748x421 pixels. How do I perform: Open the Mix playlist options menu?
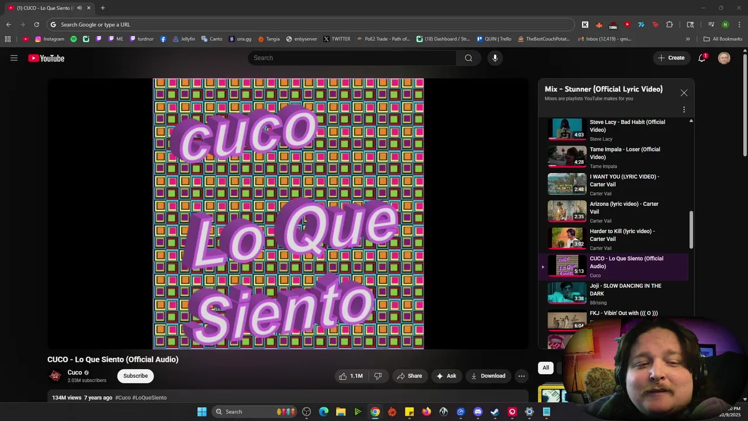tap(684, 109)
